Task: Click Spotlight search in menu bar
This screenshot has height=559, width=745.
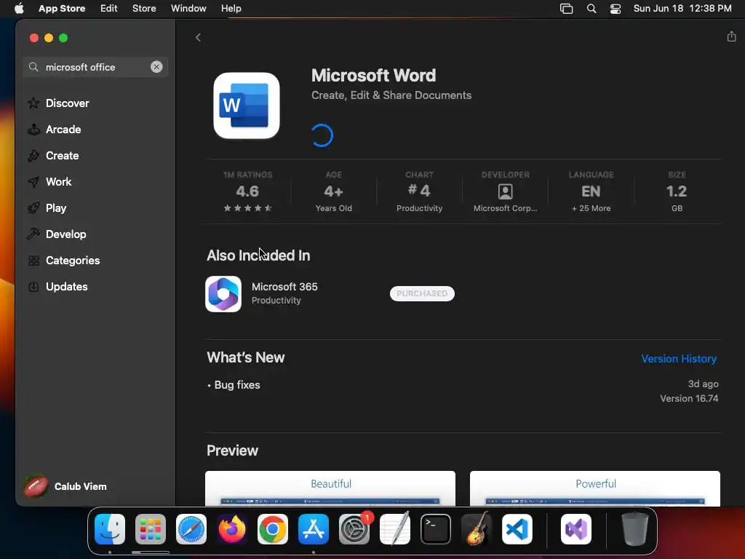Action: pyautogui.click(x=591, y=9)
